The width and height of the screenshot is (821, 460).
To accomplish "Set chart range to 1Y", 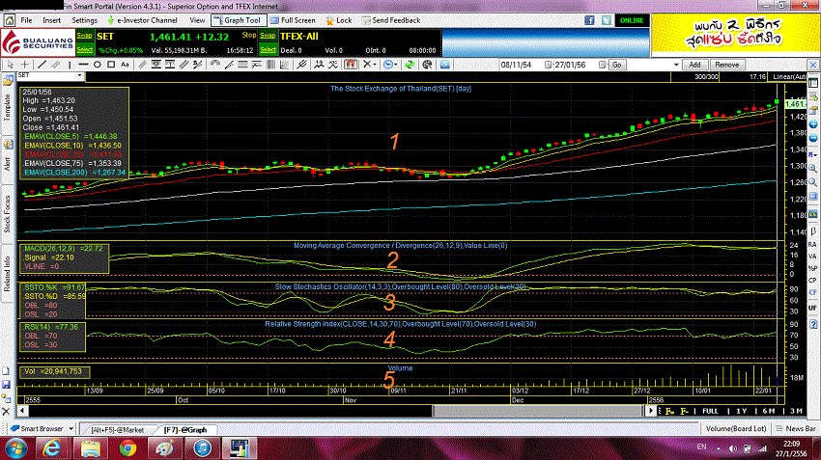I will 742,412.
